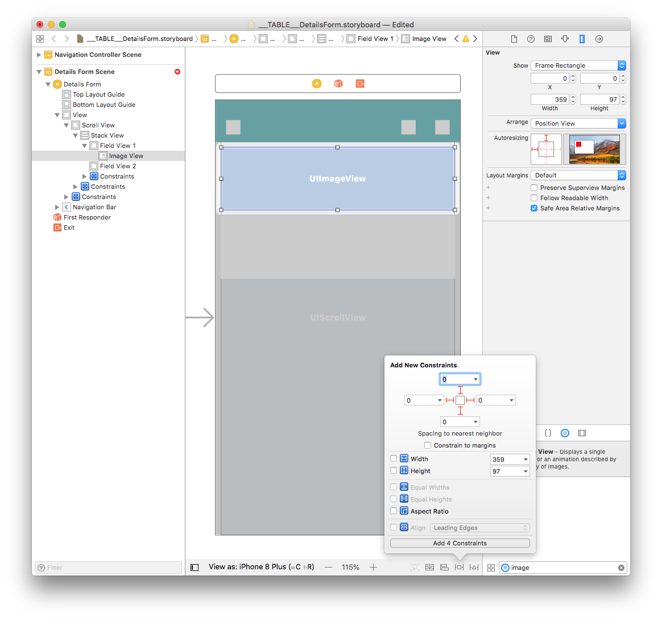Open the Identity inspector
This screenshot has width=662, height=621.
(548, 39)
